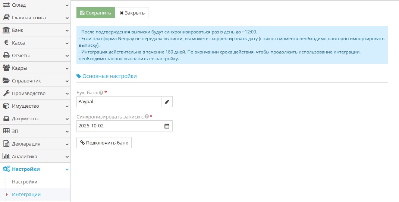
Task: Open the calendar date picker icon
Action: coord(167,126)
